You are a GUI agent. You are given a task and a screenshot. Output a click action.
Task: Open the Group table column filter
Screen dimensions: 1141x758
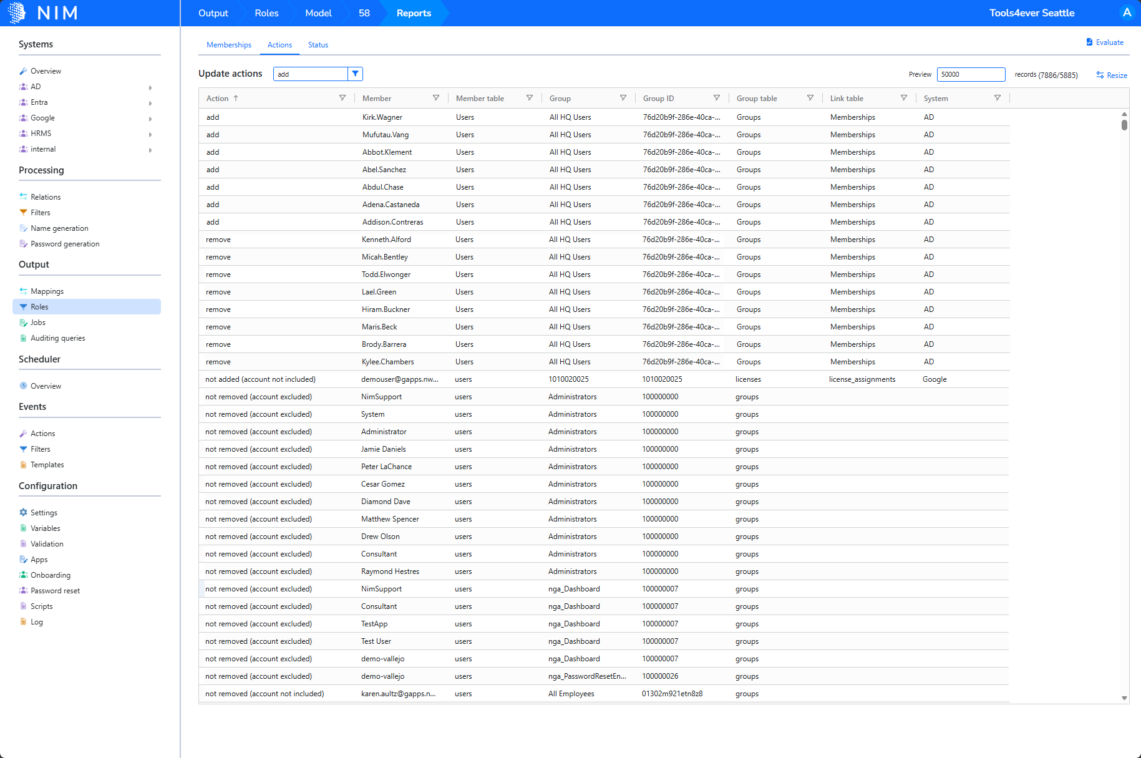[810, 98]
